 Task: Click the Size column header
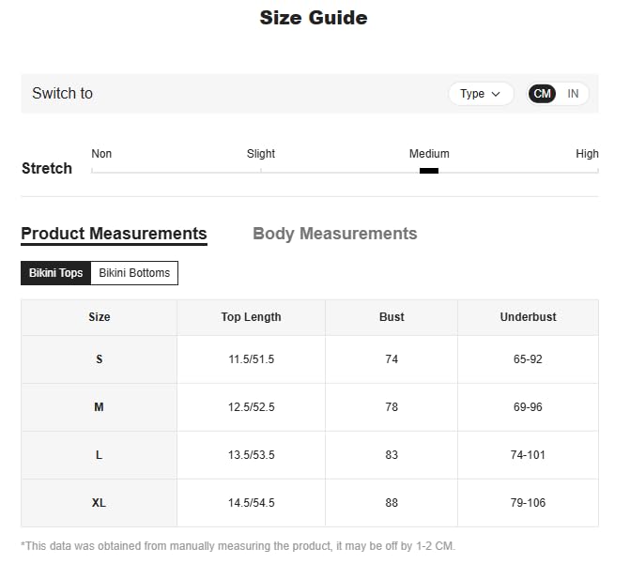100,317
